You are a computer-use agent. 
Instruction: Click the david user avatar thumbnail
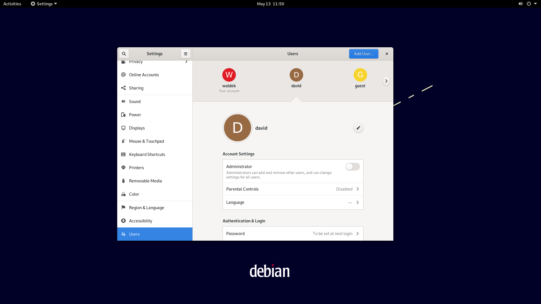pos(296,75)
